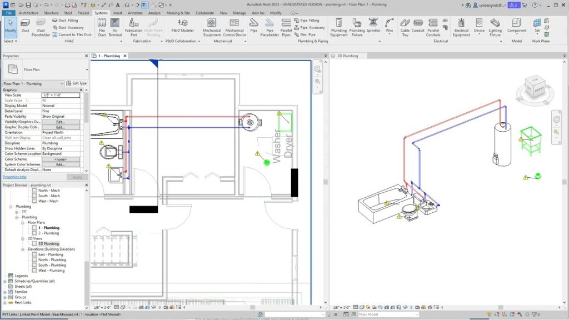Switch to the Architecture ribbon tab

point(28,13)
